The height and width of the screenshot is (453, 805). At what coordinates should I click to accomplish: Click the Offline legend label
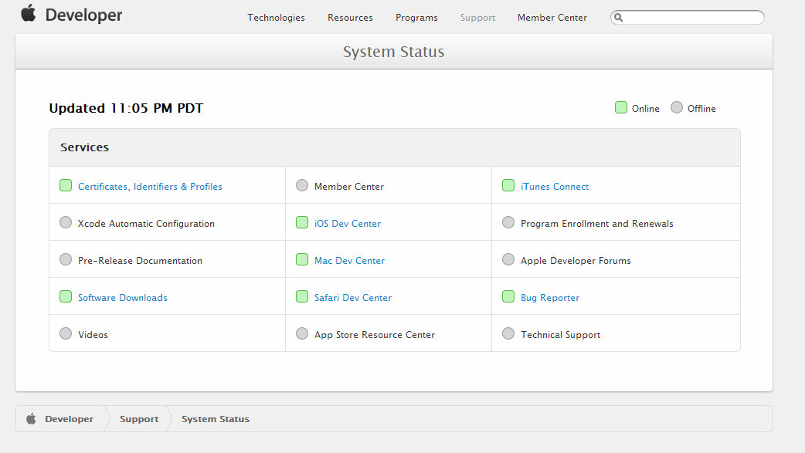point(701,109)
